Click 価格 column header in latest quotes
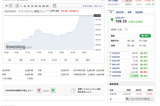Image resolution: width=160 pixels, height=106 pixels. pos(129,90)
